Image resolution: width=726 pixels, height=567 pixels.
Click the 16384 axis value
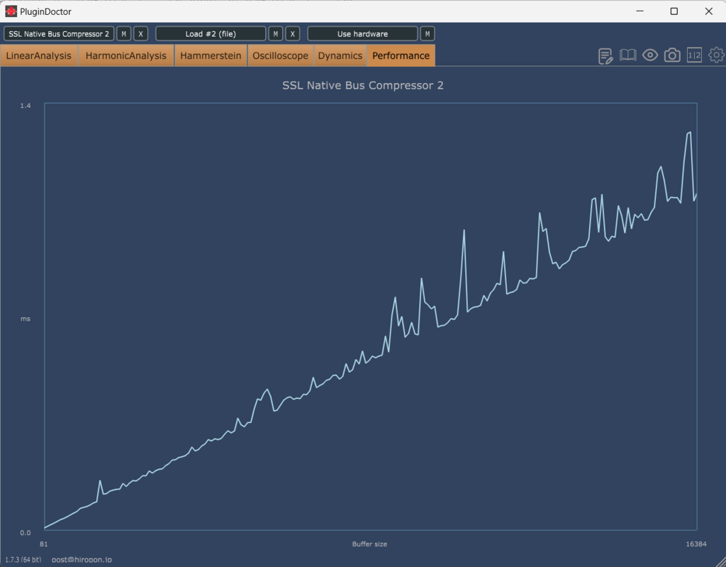(x=696, y=544)
